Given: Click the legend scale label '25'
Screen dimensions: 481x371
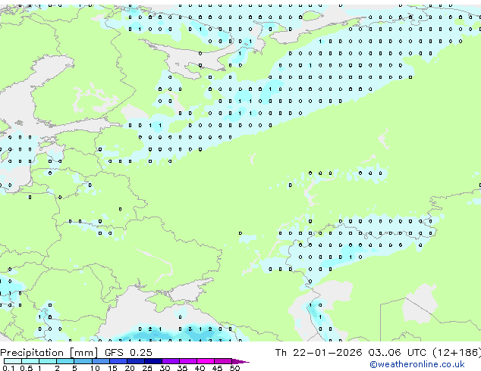Looking at the screenshot, I should (147, 368).
